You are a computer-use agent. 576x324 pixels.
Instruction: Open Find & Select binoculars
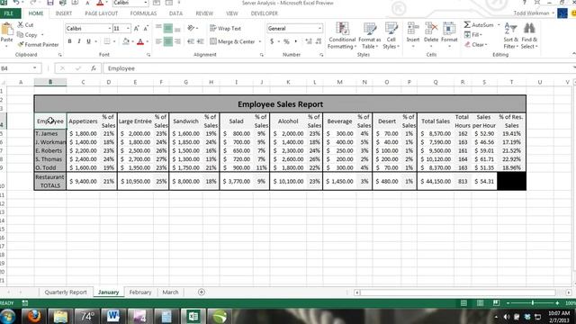[x=529, y=36]
